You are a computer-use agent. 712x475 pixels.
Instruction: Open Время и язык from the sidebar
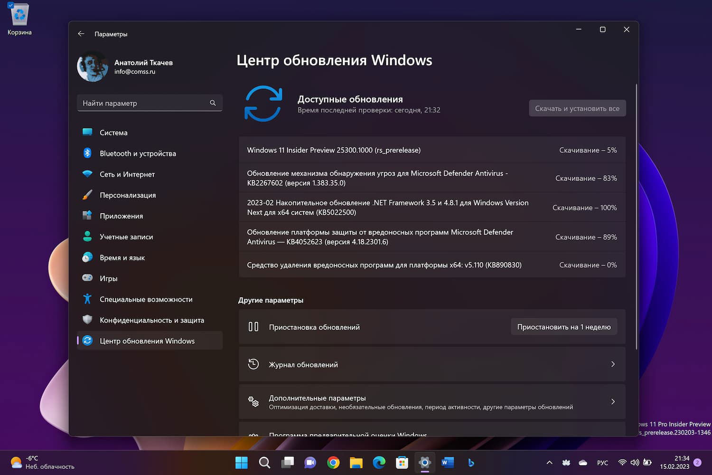tap(87, 257)
